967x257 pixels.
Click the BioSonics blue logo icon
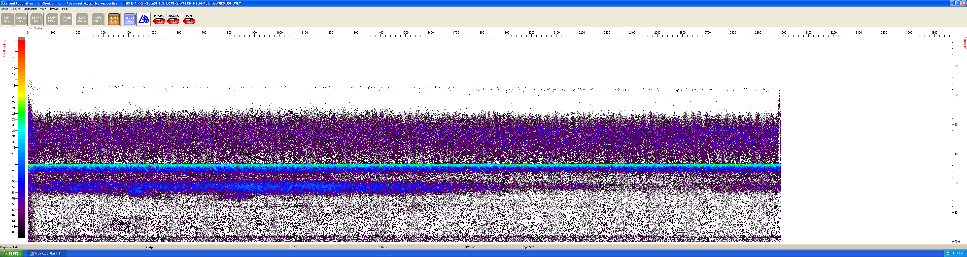(x=143, y=19)
